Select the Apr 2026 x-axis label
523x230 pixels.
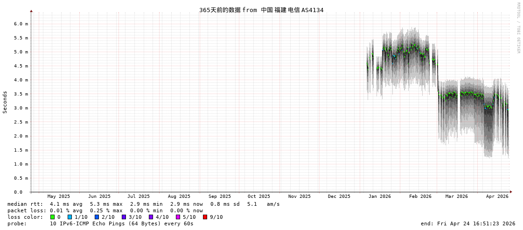[497, 196]
